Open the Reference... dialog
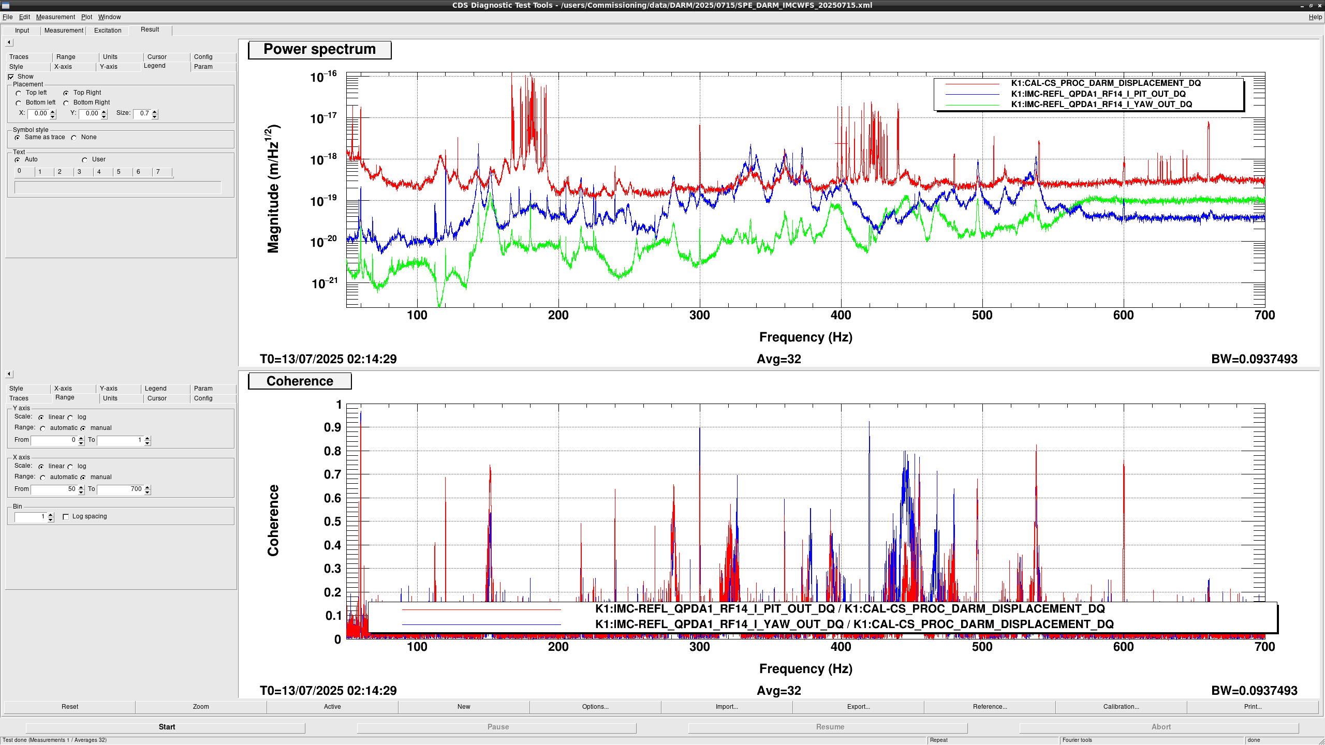Screen dimensions: 1325x745 pyautogui.click(x=990, y=707)
